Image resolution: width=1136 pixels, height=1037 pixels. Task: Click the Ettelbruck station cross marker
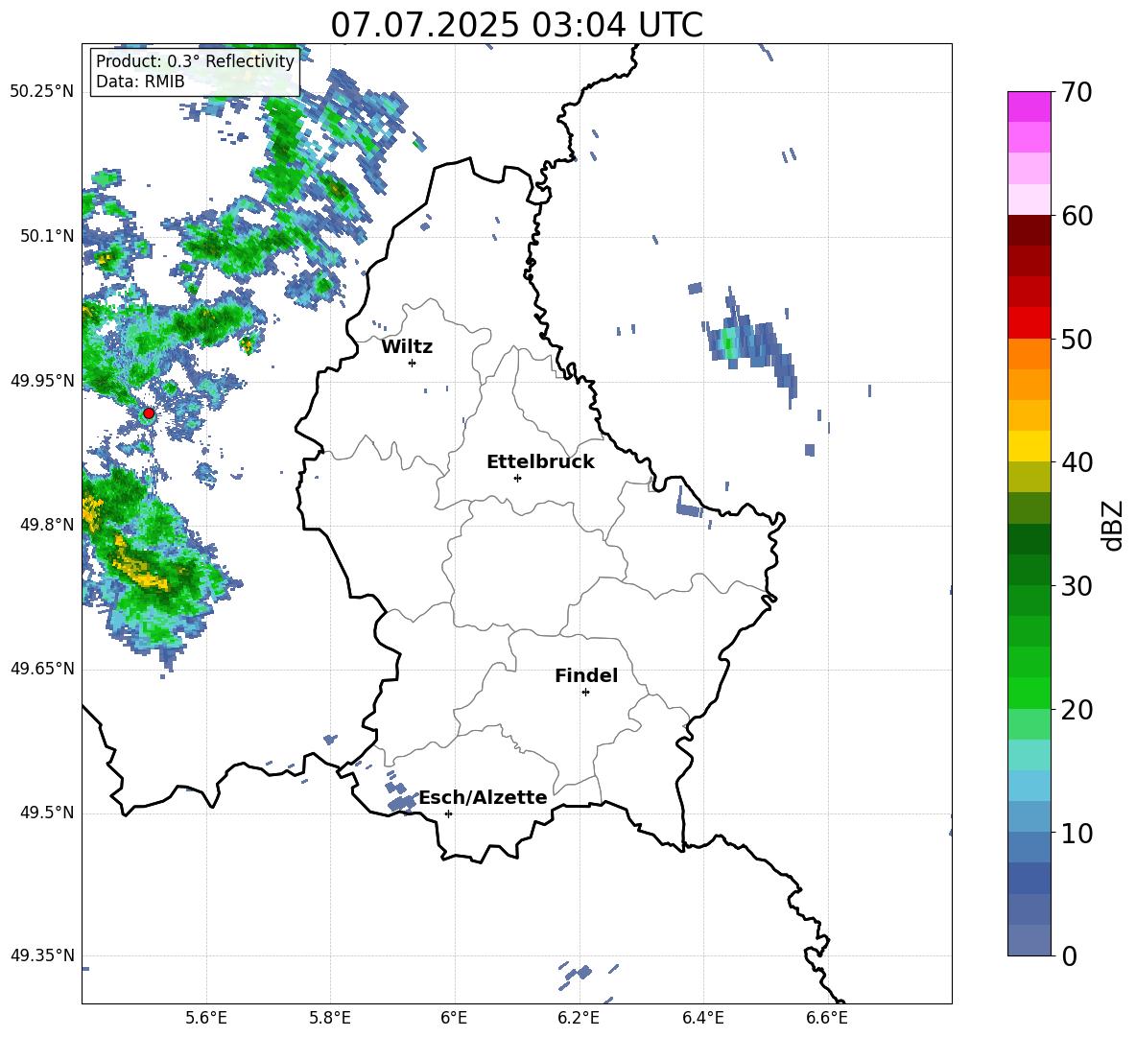[x=517, y=478]
